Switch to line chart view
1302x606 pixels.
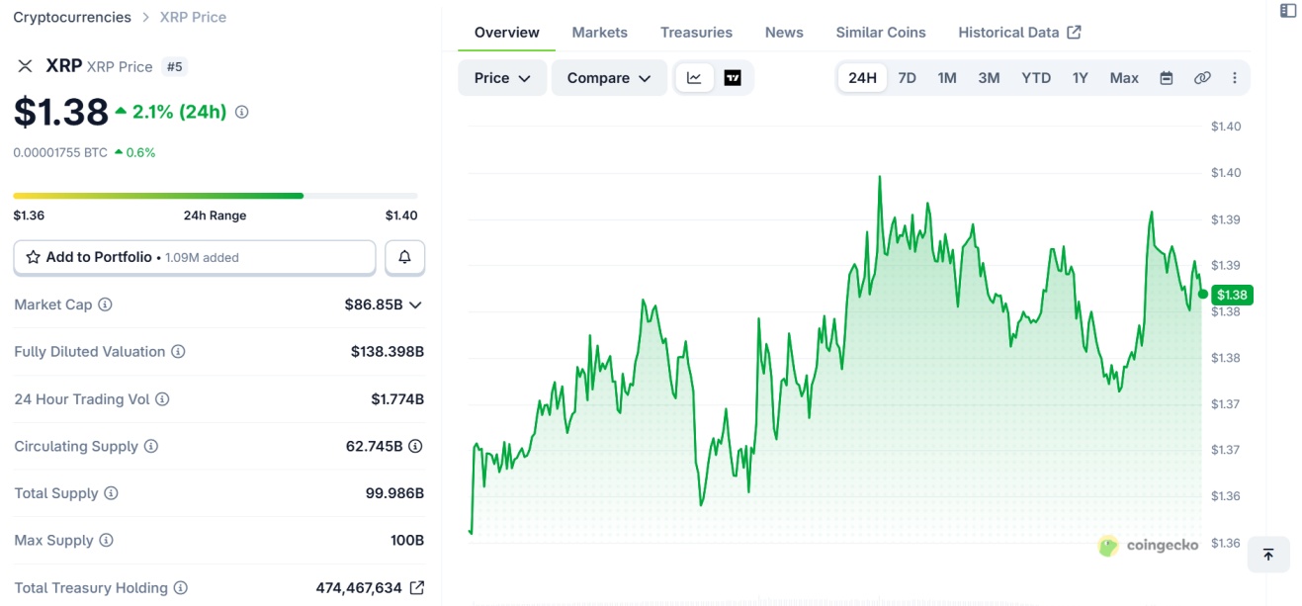click(694, 78)
